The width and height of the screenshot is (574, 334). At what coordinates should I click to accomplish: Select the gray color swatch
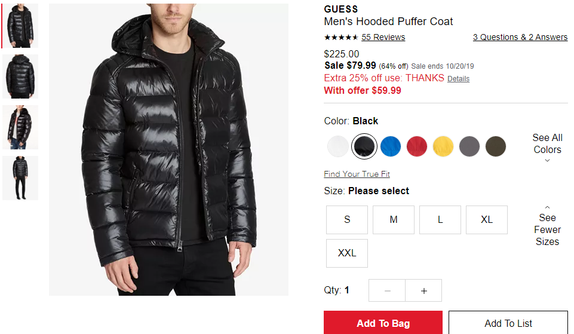coord(469,146)
